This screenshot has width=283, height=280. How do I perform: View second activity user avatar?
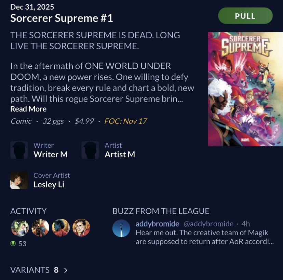[x=40, y=228]
